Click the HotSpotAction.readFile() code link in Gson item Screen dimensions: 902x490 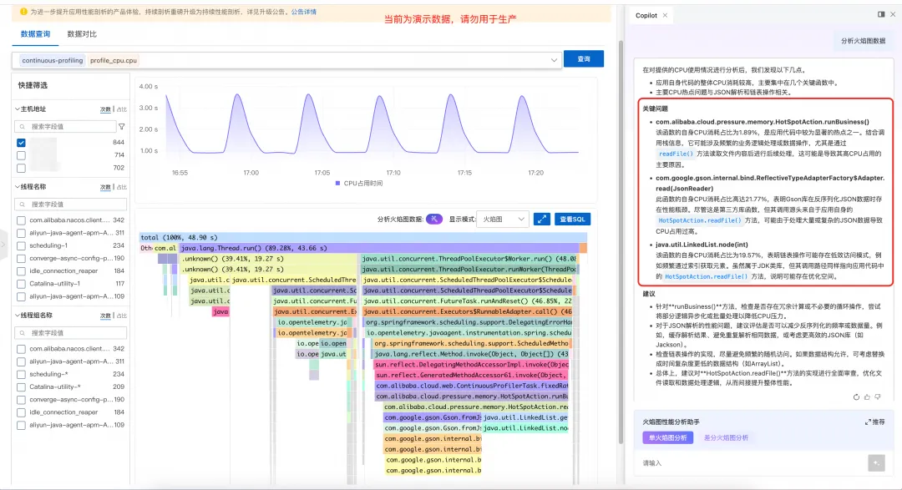click(x=700, y=220)
